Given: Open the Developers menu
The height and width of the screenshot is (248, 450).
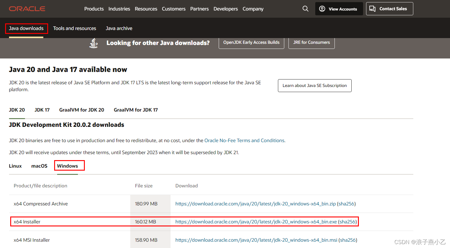Looking at the screenshot, I should [x=226, y=9].
